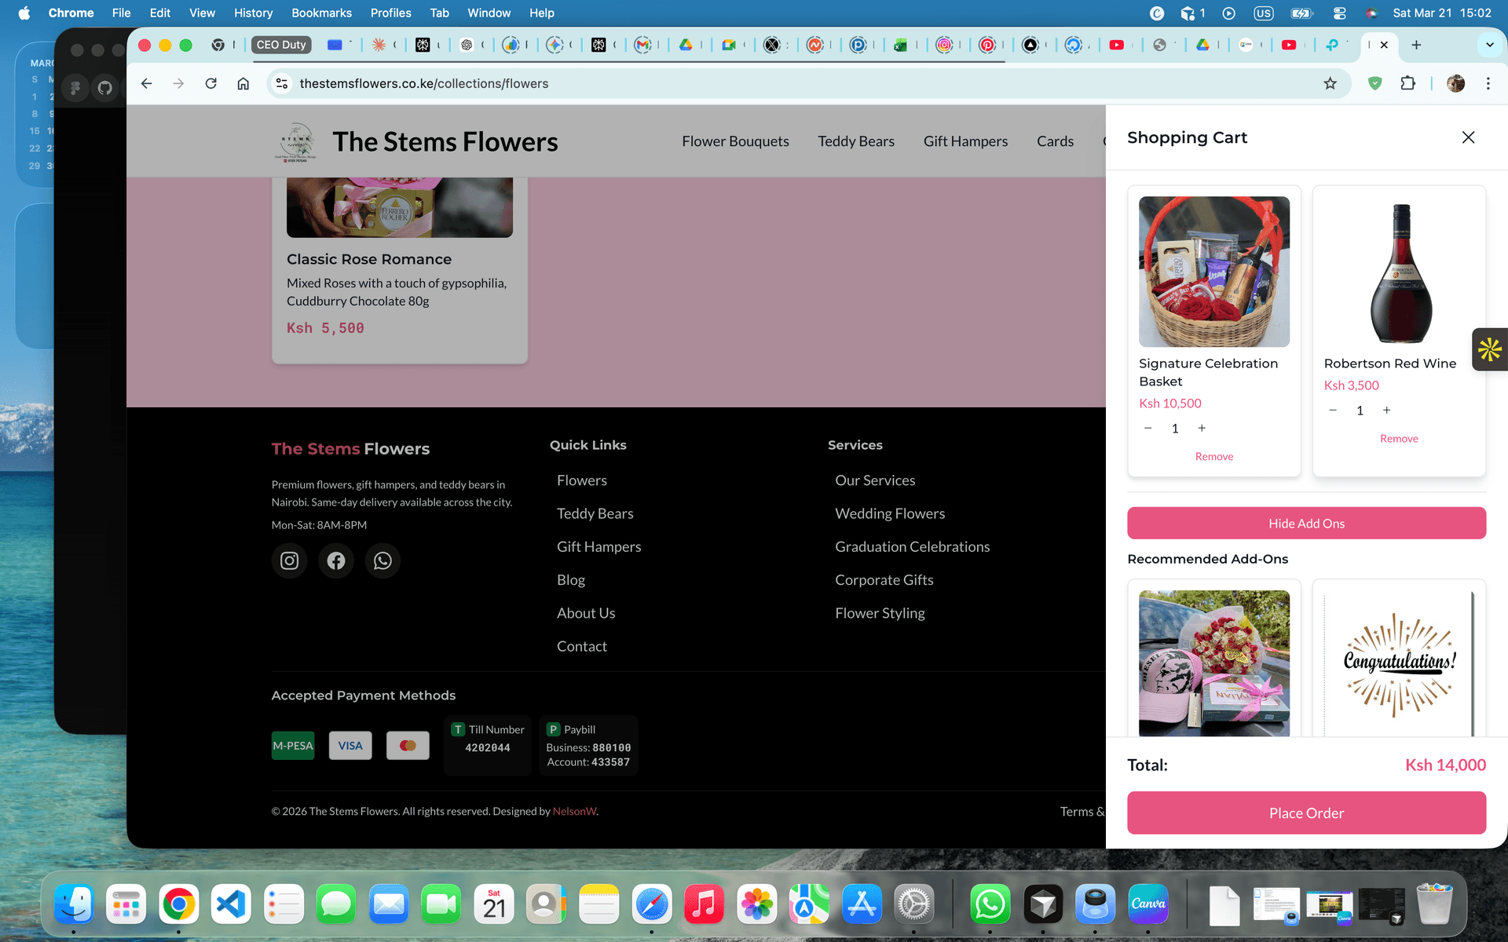Open macOS Control Center icon
Viewport: 1508px width, 942px height.
coord(1340,13)
